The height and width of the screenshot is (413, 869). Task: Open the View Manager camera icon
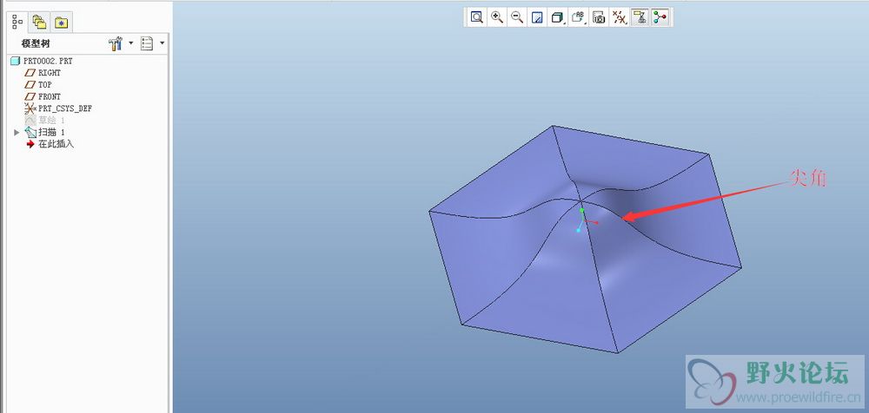[599, 17]
